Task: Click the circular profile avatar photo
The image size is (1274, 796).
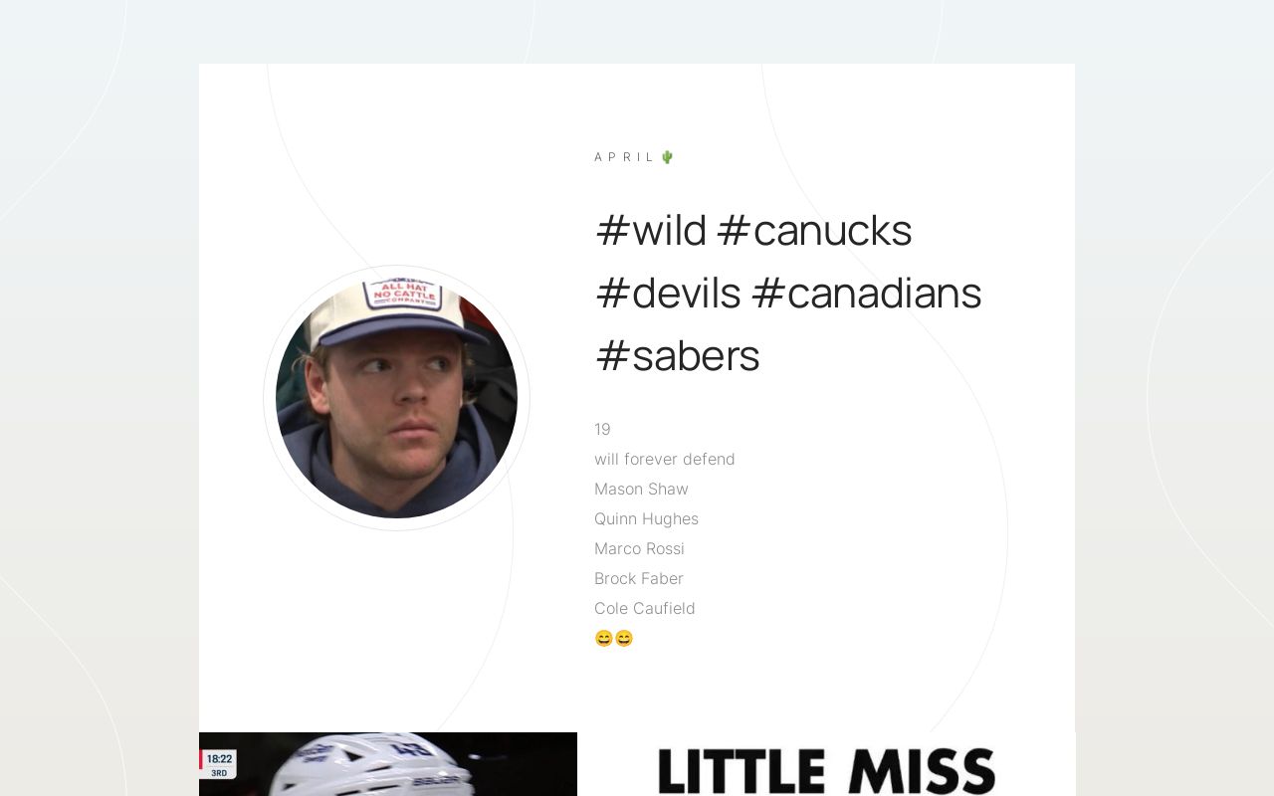Action: 396,398
